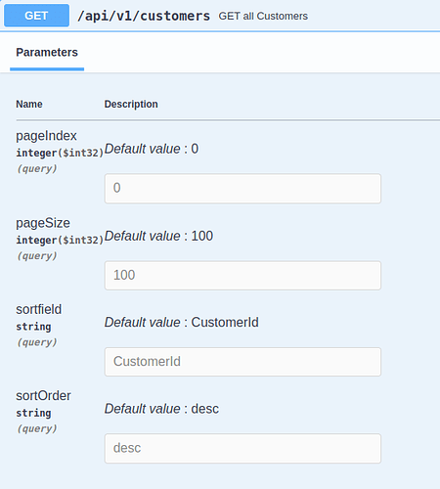Click the 'Name' column header
The height and width of the screenshot is (489, 440).
coord(29,104)
